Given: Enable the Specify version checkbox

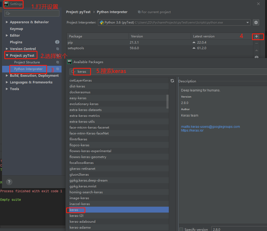Looking at the screenshot, I should (181, 229).
